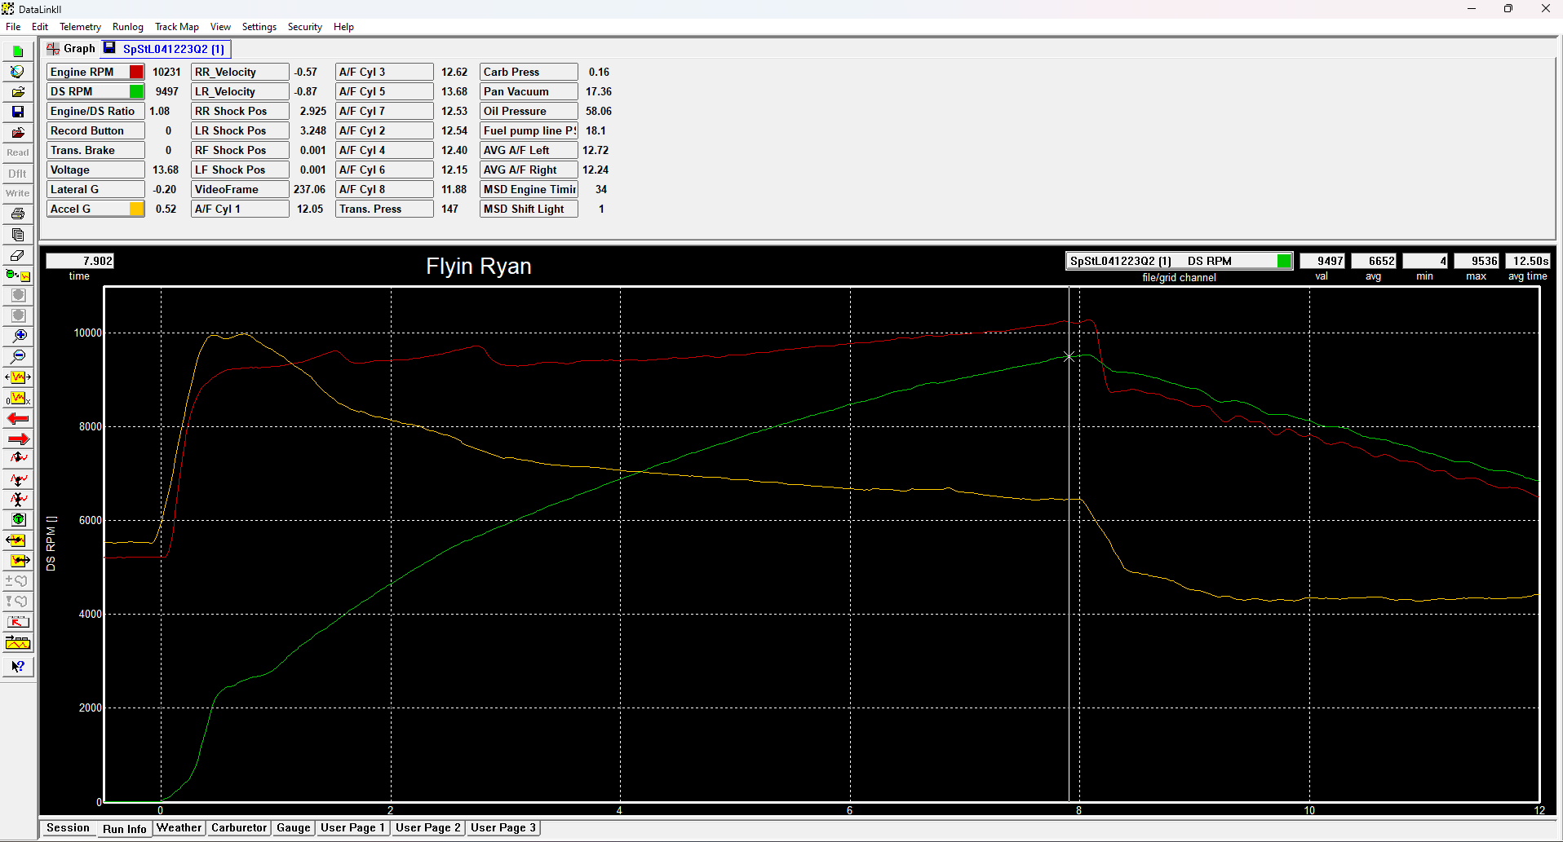
Task: Click the Oil Pressure channel button
Action: pyautogui.click(x=529, y=111)
